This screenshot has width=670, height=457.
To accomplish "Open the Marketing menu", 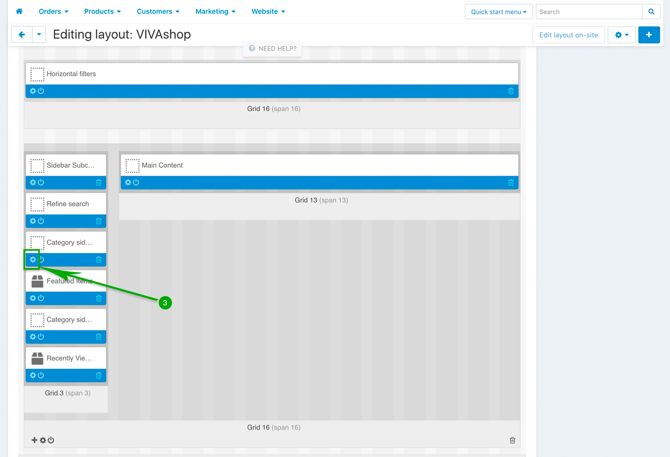I will coord(215,11).
